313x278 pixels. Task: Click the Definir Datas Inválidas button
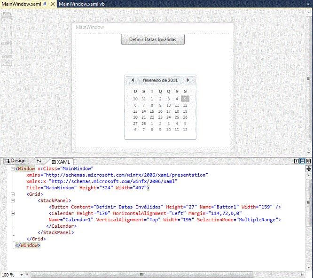pos(153,39)
